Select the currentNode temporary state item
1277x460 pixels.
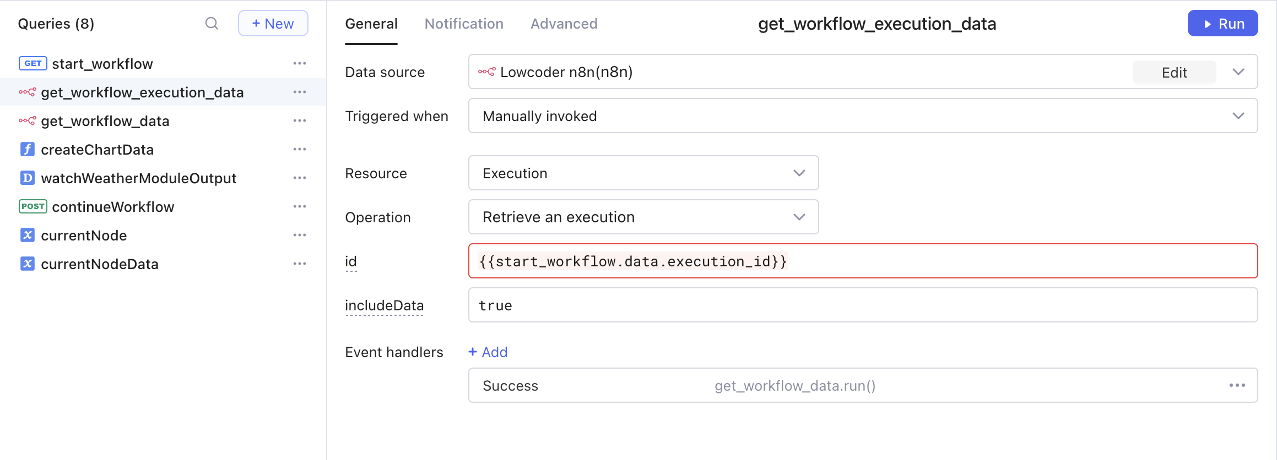pos(84,236)
